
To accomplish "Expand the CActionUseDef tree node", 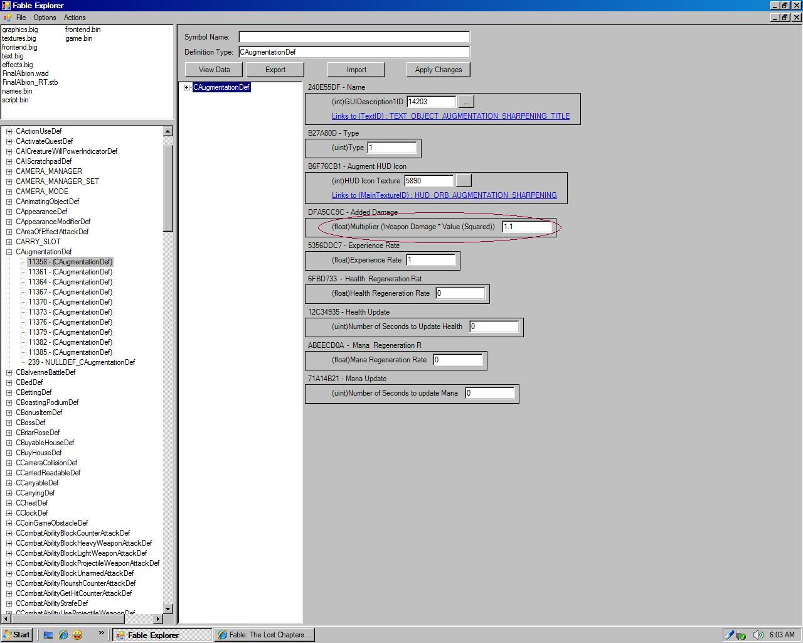I will click(x=9, y=131).
